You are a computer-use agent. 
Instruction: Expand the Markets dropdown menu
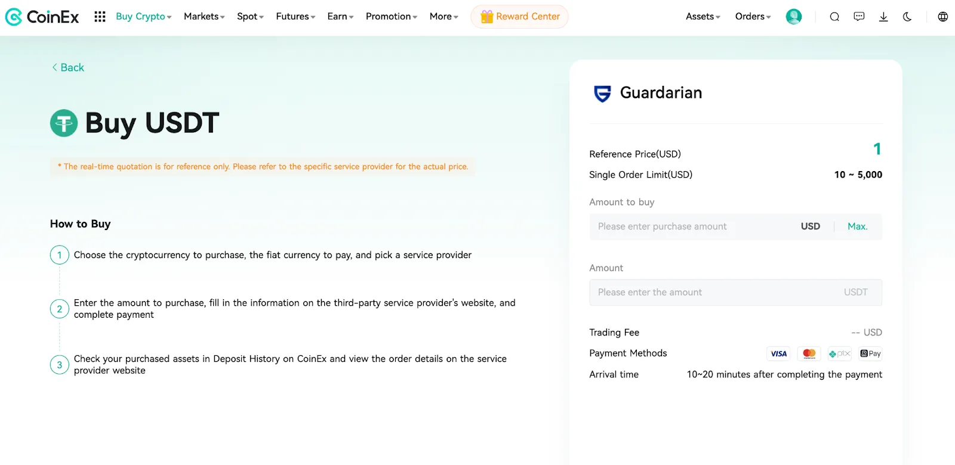(x=204, y=17)
